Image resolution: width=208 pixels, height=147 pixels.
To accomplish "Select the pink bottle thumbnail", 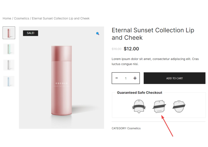I will coord(9,33).
